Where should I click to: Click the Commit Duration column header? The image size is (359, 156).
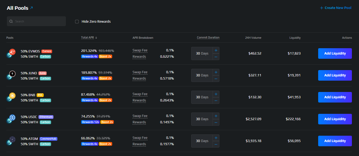coord(208,38)
